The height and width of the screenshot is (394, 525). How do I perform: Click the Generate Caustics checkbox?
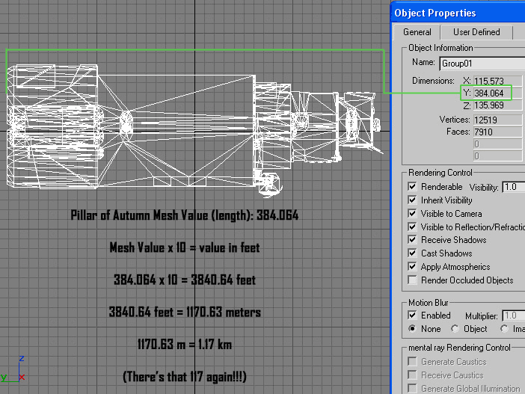413,362
